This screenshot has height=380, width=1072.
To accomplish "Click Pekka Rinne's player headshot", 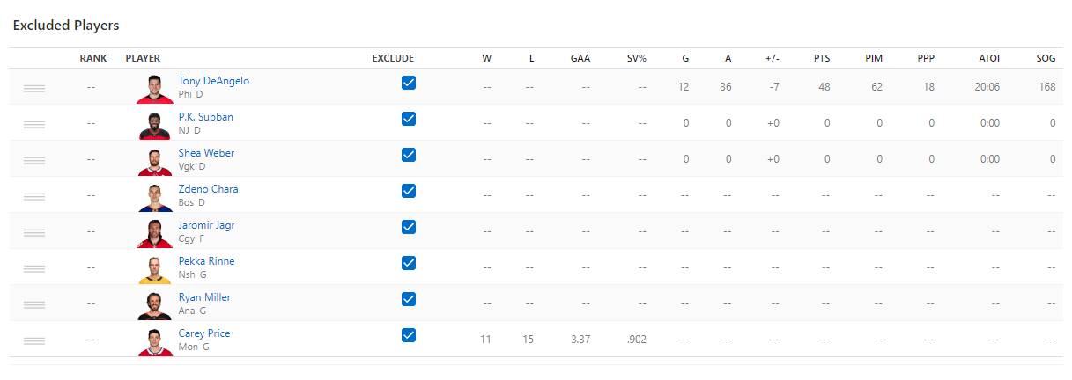I will tap(155, 268).
